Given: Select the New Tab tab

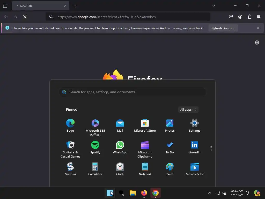Looking at the screenshot, I should pyautogui.click(x=41, y=6).
